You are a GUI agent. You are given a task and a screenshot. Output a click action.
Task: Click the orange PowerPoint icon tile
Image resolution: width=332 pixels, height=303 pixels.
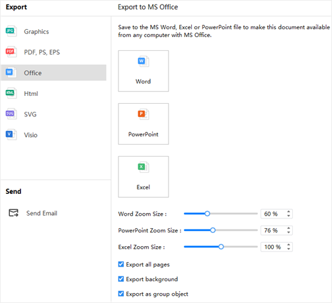click(x=144, y=124)
